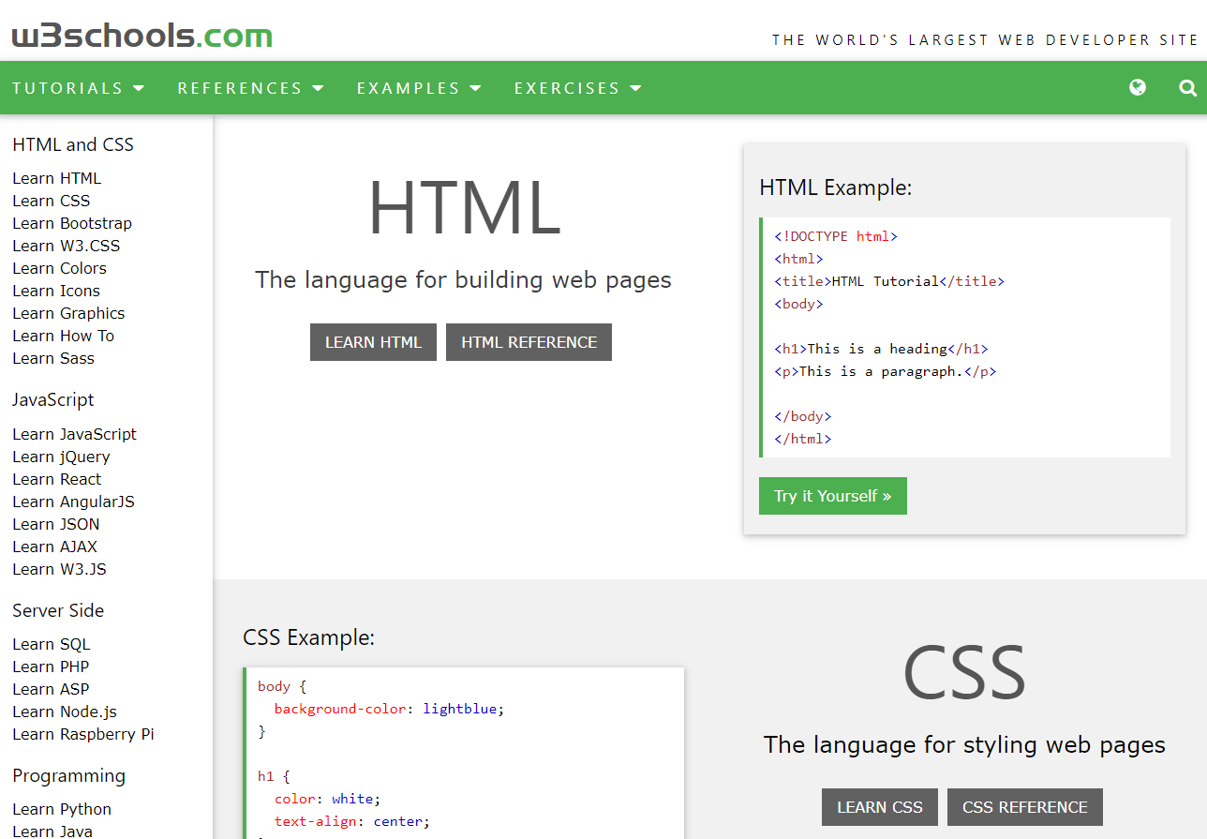Expand the Examples dropdown menu
This screenshot has width=1207, height=839.
pos(419,88)
